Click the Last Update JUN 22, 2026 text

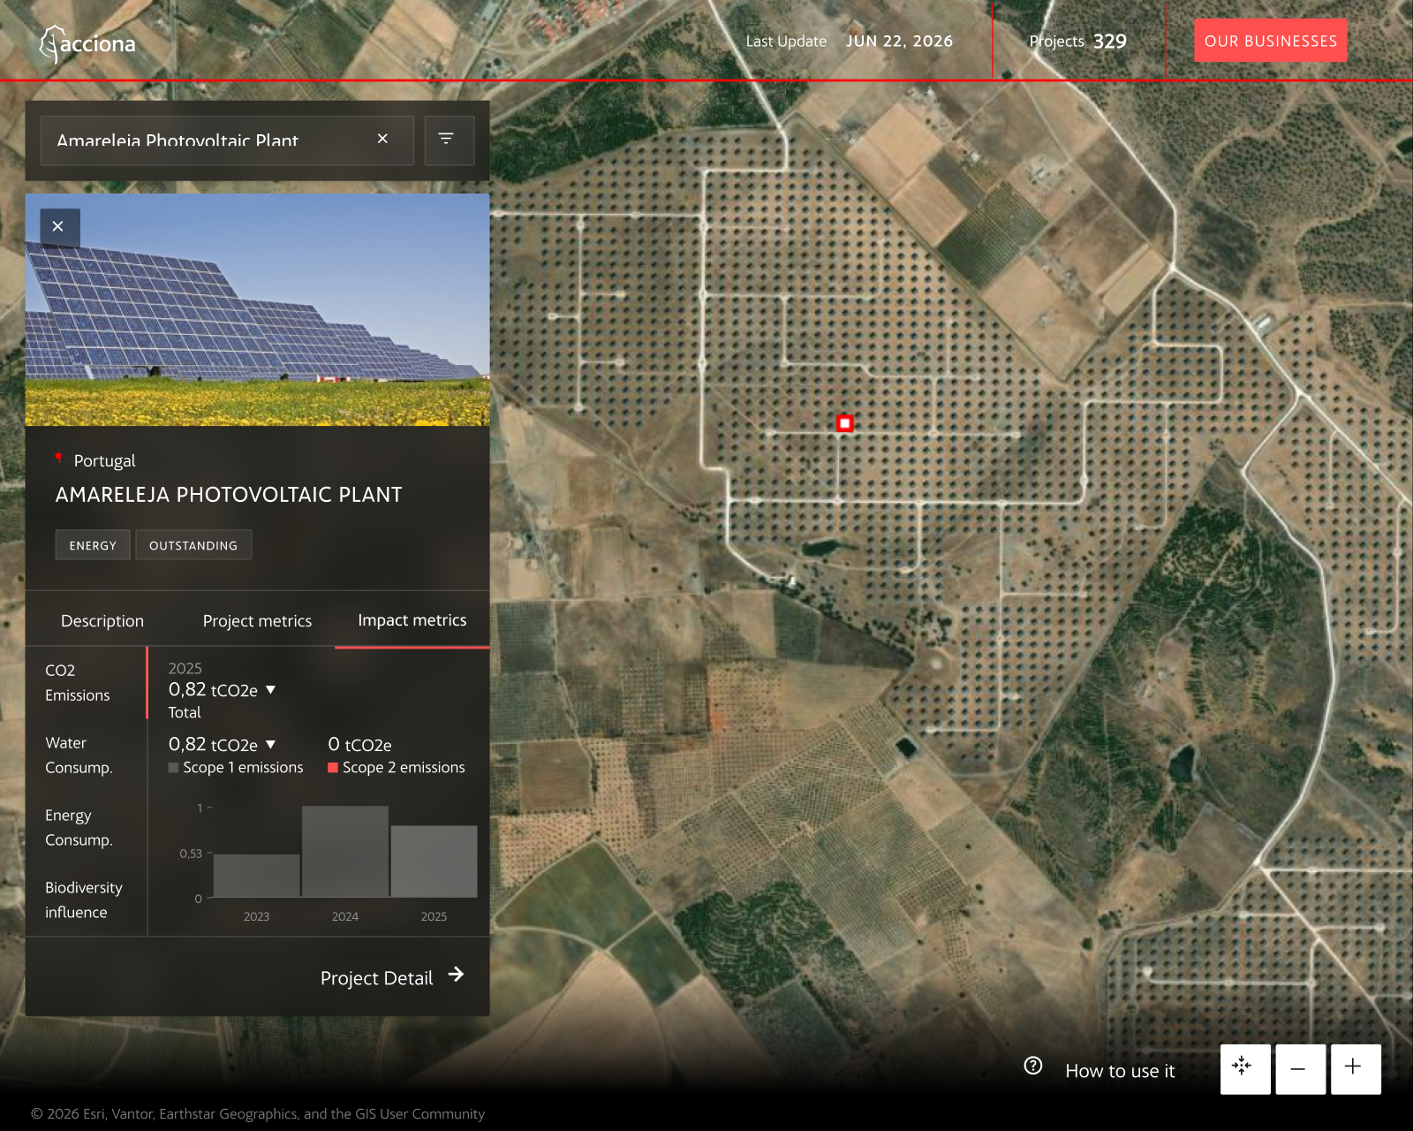click(x=850, y=42)
